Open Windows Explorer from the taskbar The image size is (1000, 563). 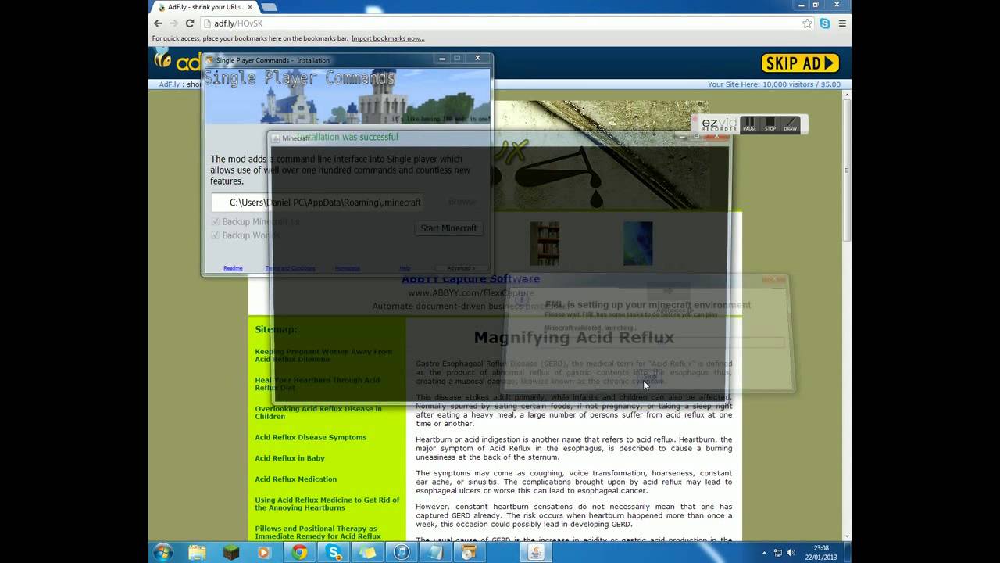pyautogui.click(x=197, y=552)
